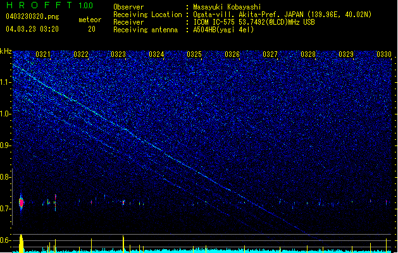Click the 0.9 kHz axis label
The height and width of the screenshot is (253, 398).
point(6,145)
